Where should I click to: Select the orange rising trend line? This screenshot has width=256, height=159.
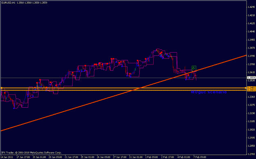(x=123, y=93)
